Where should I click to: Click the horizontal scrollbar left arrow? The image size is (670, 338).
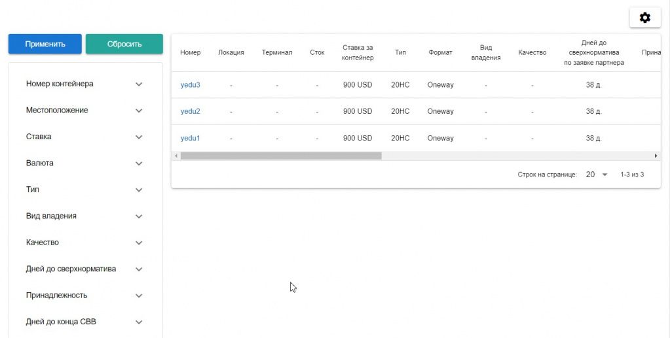point(176,156)
